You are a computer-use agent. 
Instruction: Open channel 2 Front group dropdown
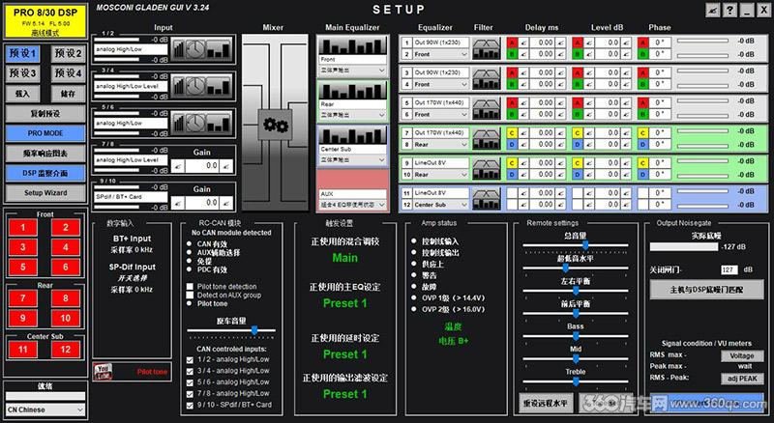[x=441, y=54]
